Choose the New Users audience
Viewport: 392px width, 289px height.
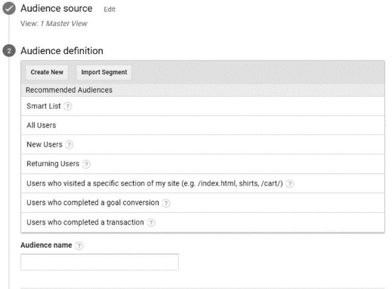pyautogui.click(x=203, y=145)
